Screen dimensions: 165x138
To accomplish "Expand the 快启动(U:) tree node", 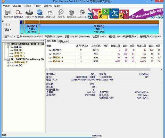I will click(8, 63).
